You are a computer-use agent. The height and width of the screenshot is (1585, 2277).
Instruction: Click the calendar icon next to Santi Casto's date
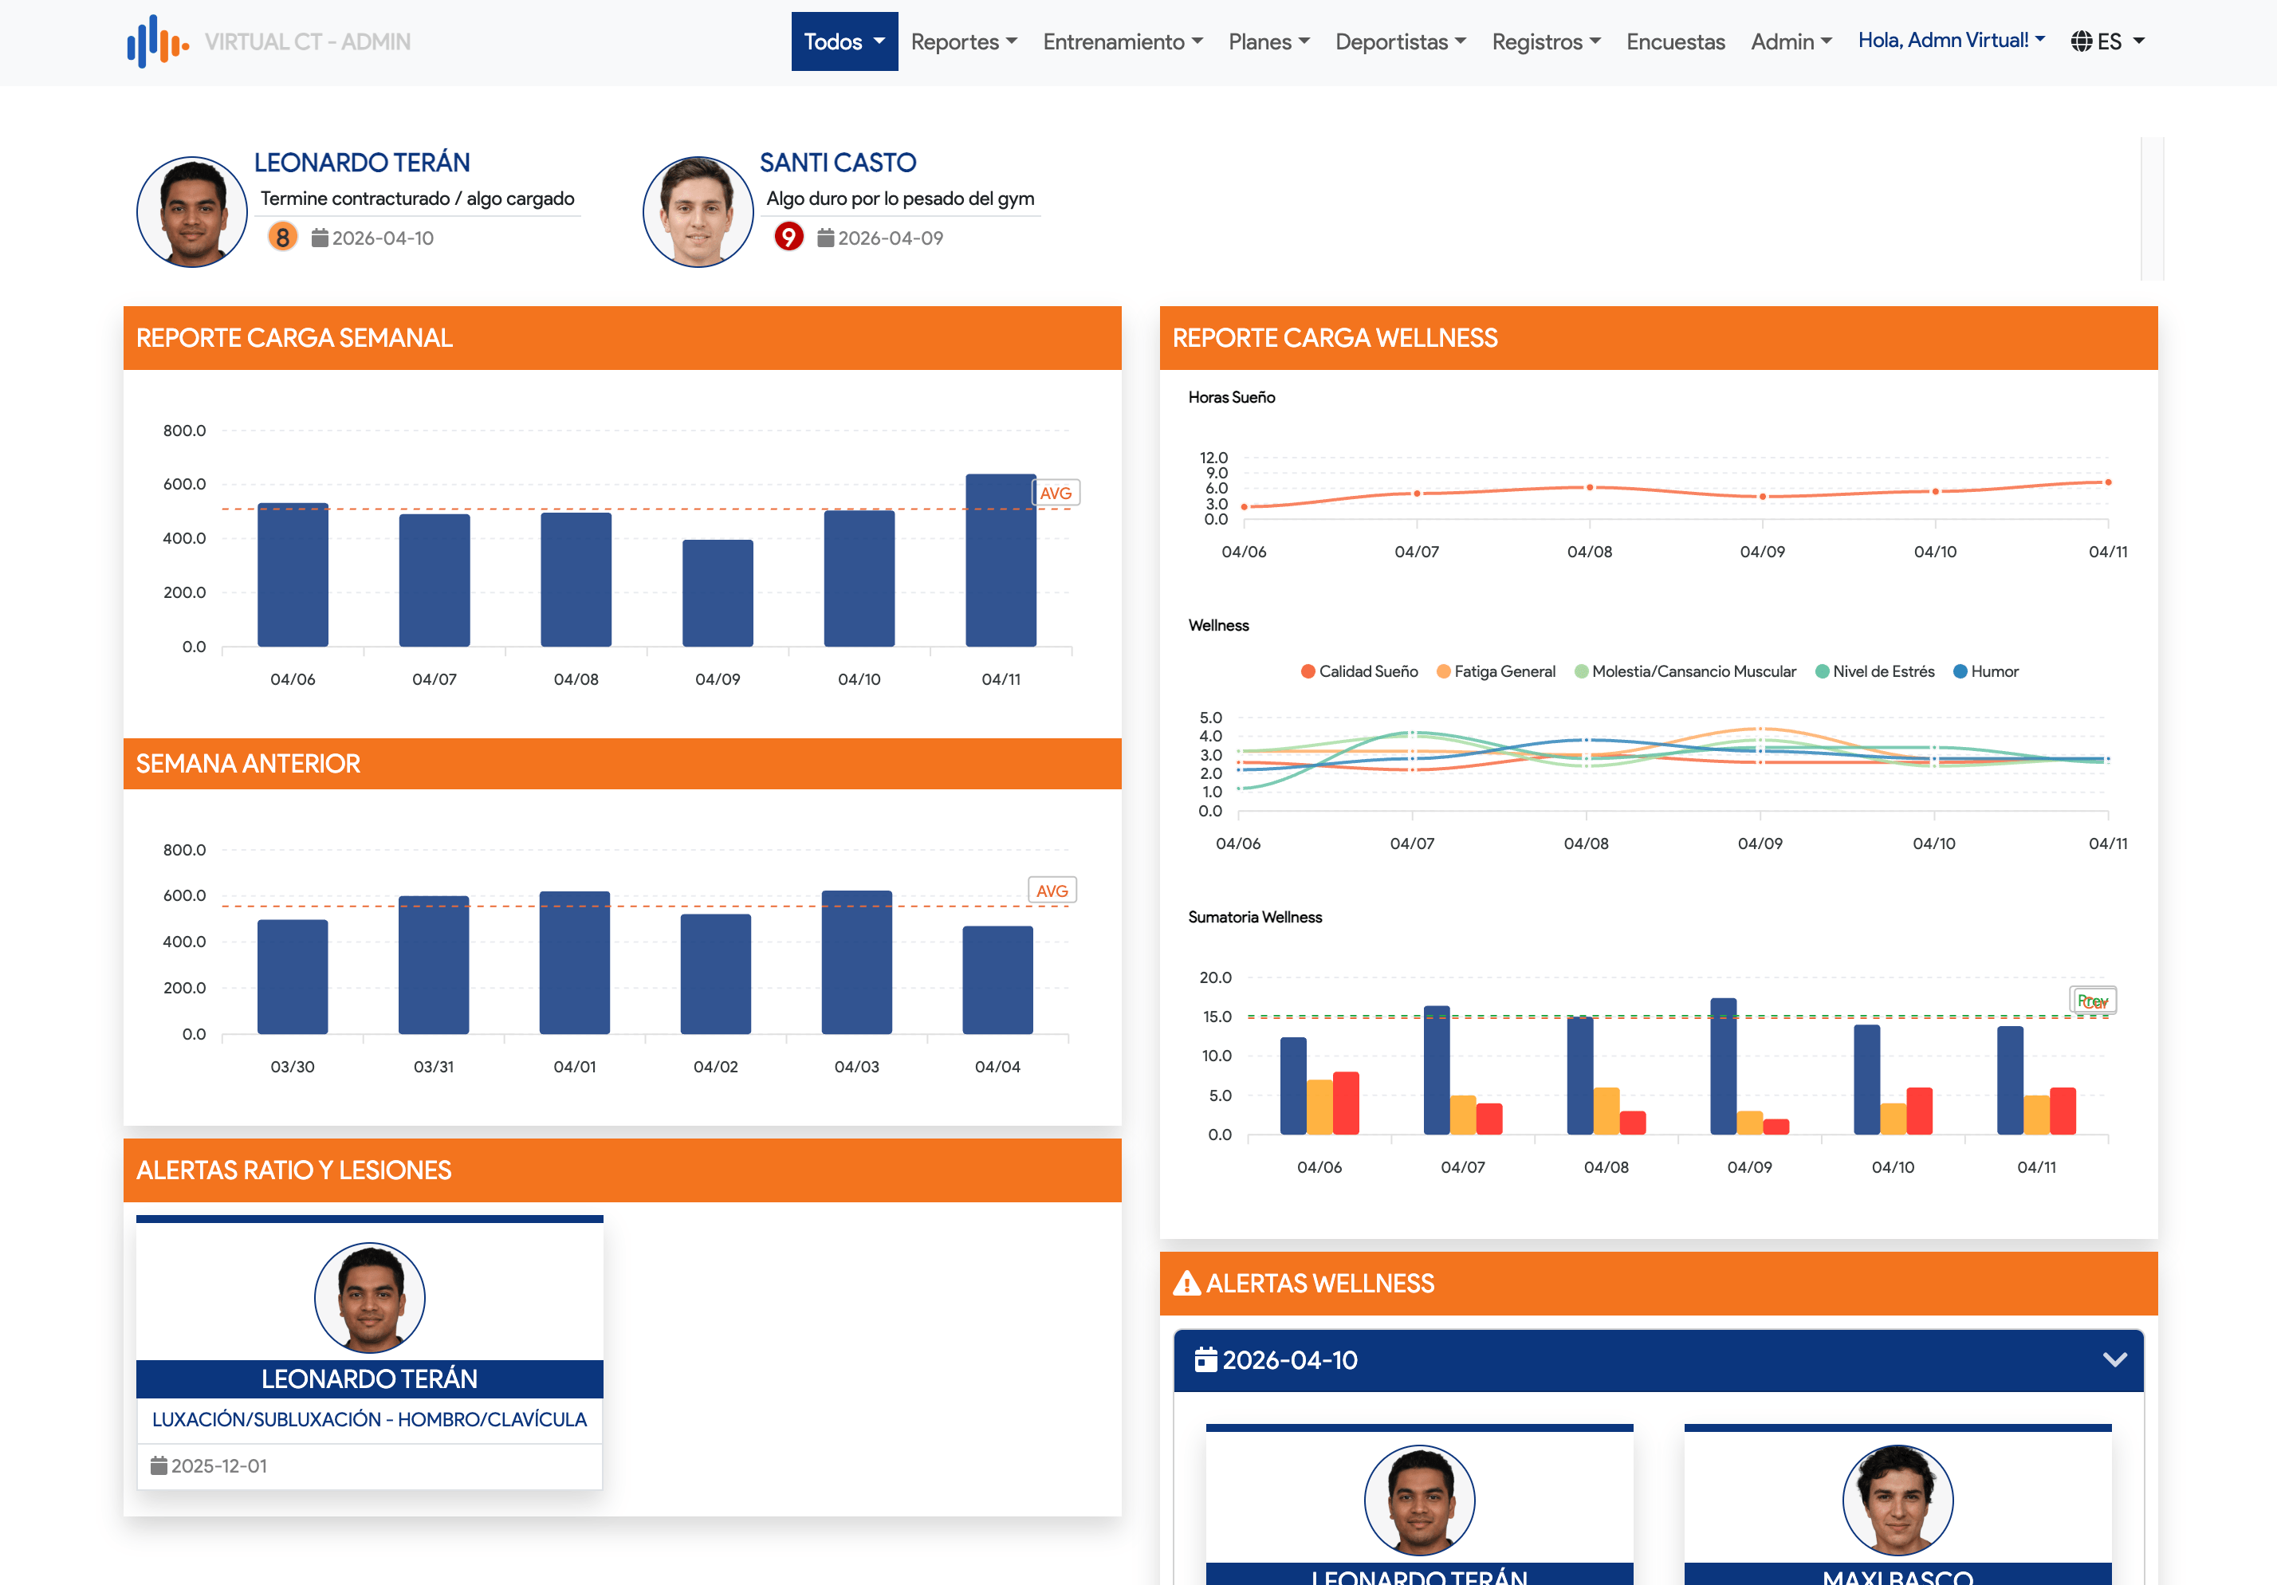[825, 238]
